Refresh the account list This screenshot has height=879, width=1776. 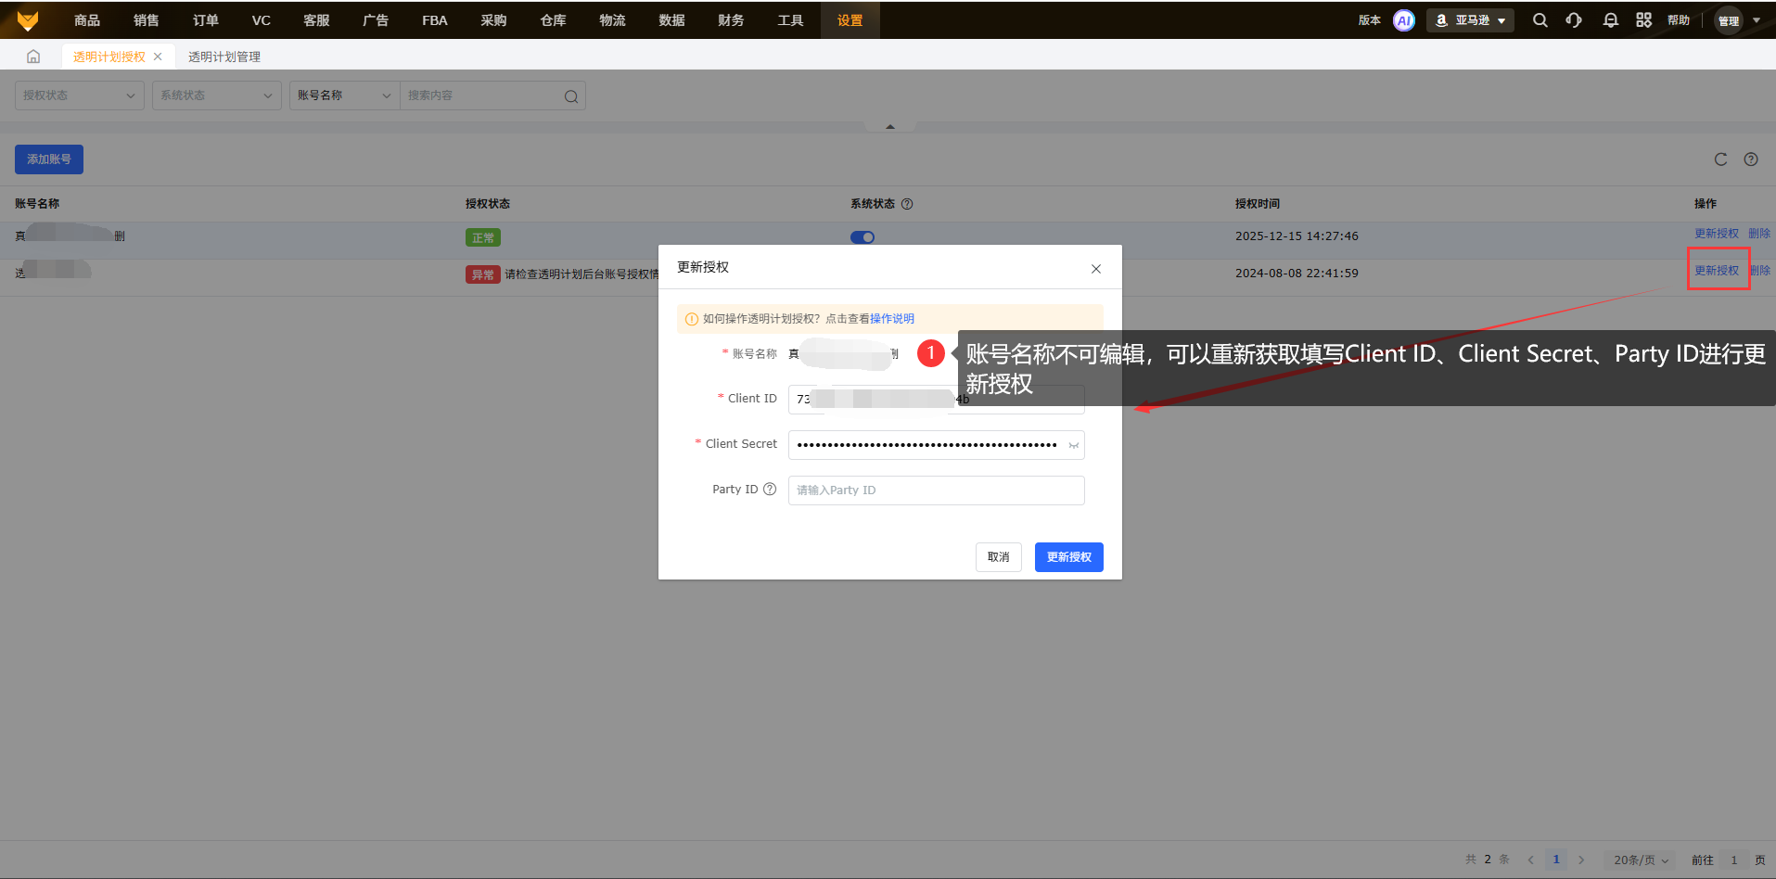coord(1721,159)
